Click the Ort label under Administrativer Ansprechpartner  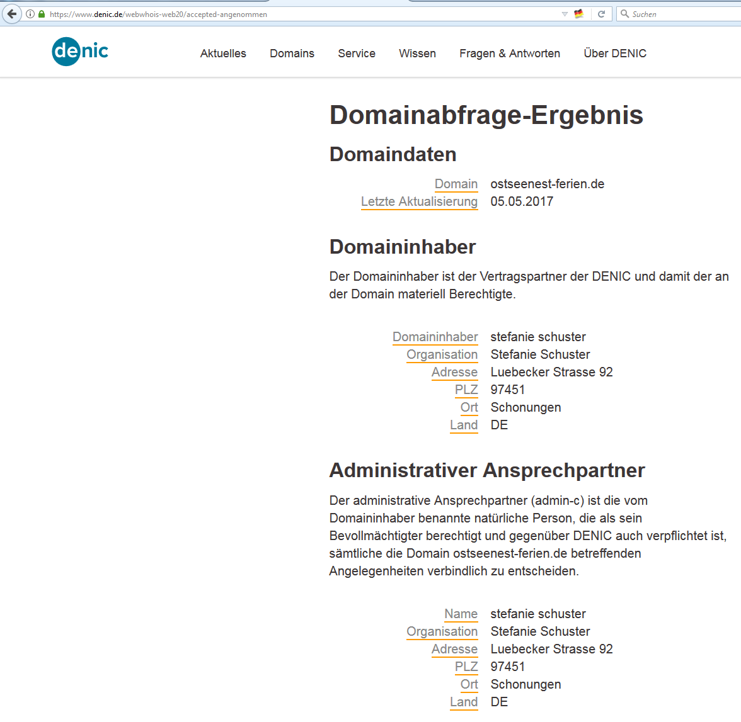click(469, 684)
